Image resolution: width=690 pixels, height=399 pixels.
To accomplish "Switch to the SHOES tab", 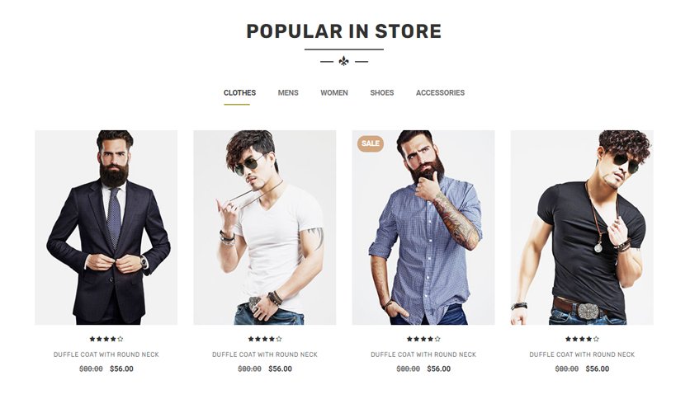I will pos(381,92).
